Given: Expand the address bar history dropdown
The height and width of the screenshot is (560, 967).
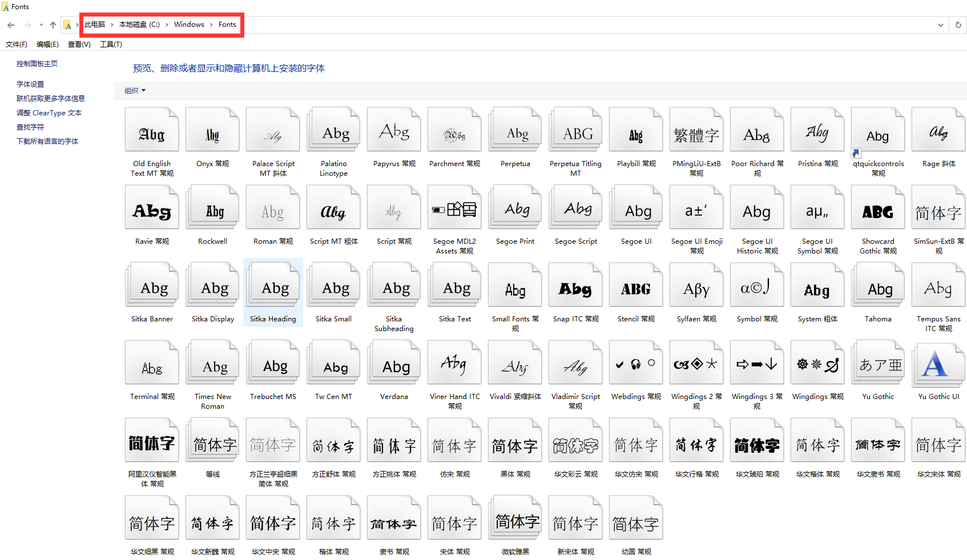Looking at the screenshot, I should (941, 25).
